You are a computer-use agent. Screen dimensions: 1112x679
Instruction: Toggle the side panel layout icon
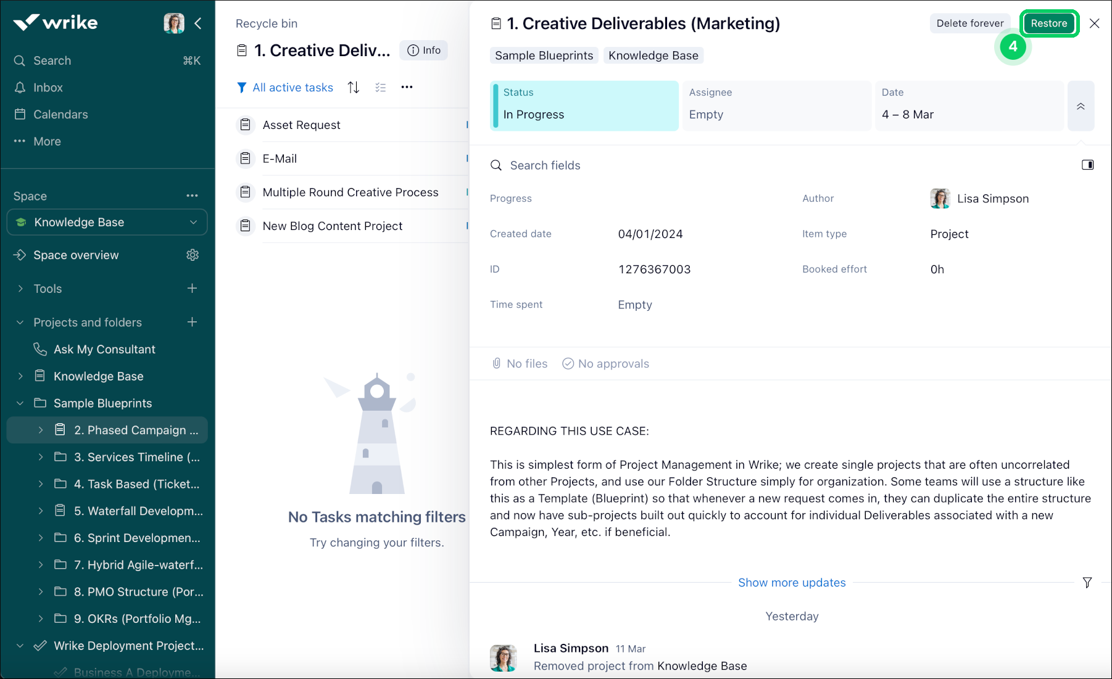point(1089,165)
